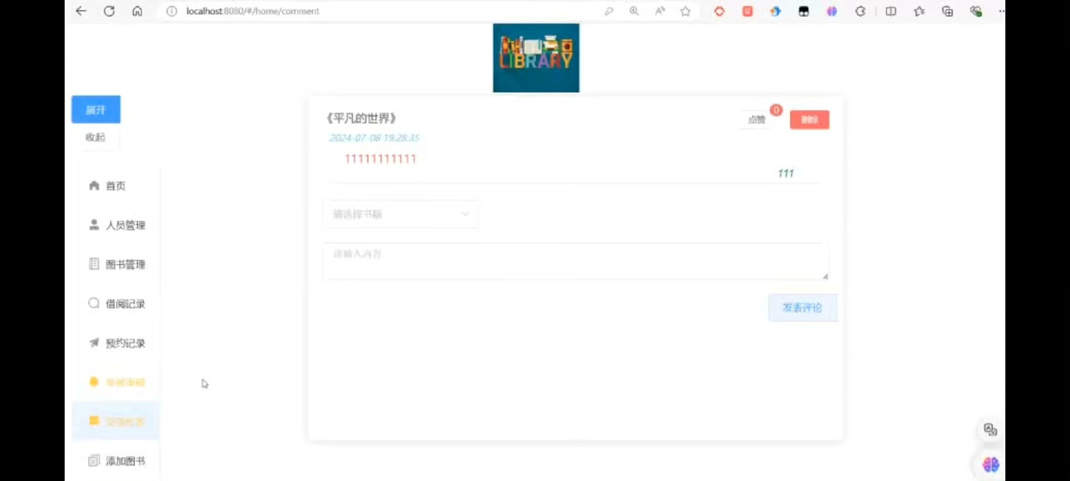Delete the 平凡的世界 comment with red button
The image size is (1070, 481).
coord(809,120)
